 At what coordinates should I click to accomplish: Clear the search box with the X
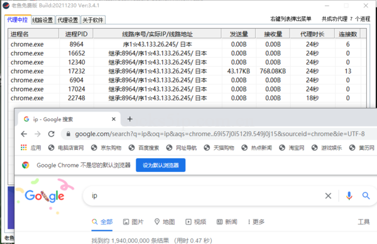click(328, 196)
